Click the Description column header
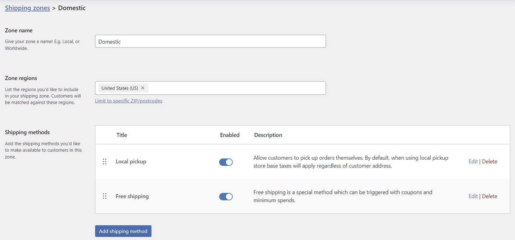Image resolution: width=515 pixels, height=240 pixels. 268,135
